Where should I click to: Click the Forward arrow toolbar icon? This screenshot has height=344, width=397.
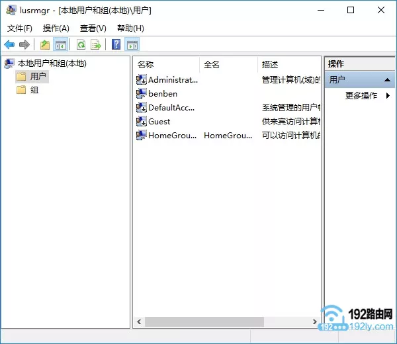pyautogui.click(x=24, y=45)
